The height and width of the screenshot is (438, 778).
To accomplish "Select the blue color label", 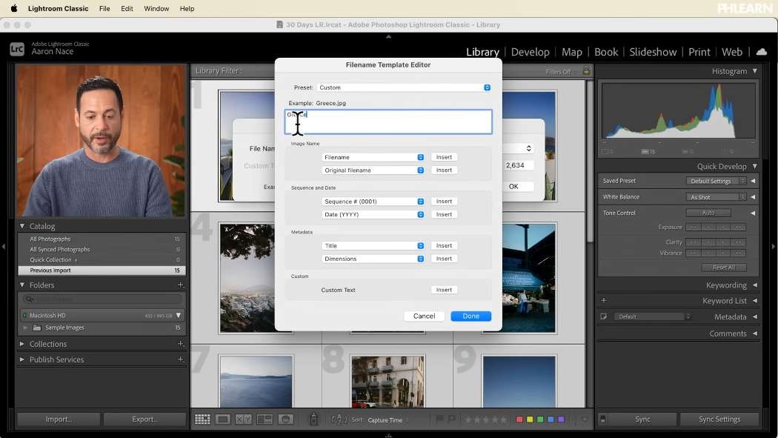I will click(x=551, y=419).
